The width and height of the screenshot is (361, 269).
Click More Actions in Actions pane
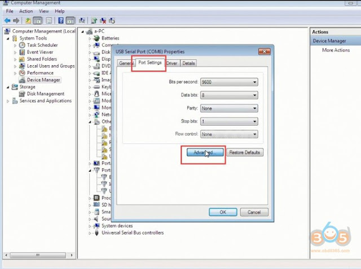pos(336,50)
